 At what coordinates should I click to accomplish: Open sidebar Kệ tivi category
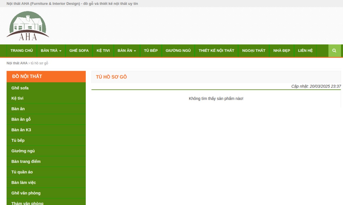click(46, 98)
